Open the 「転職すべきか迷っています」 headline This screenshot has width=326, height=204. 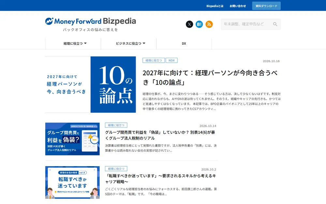tap(160, 179)
